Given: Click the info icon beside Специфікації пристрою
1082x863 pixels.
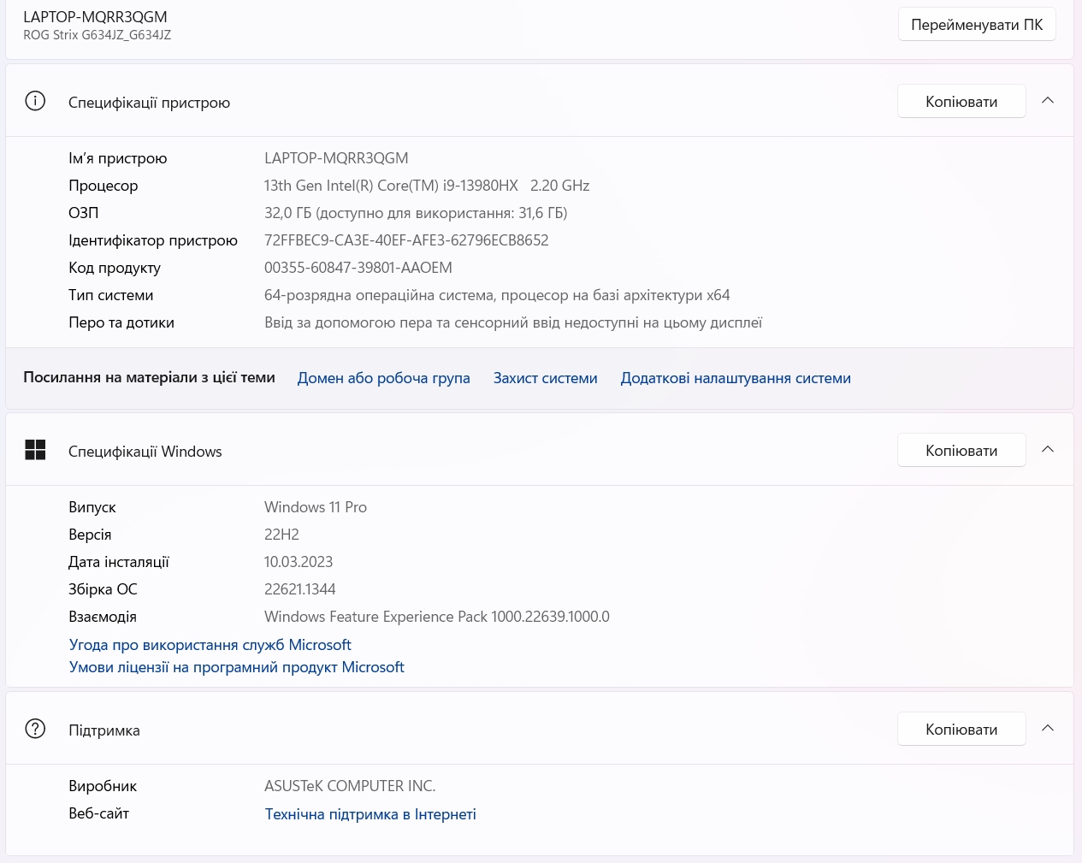Looking at the screenshot, I should tap(35, 102).
